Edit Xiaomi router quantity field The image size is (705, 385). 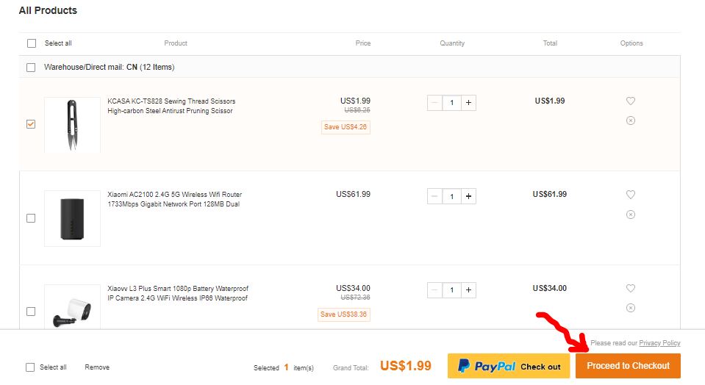[x=451, y=196]
